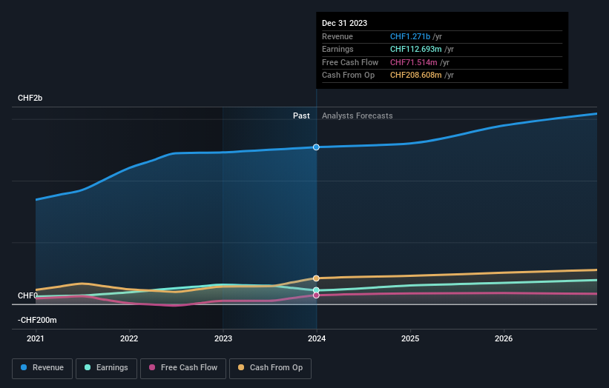Click the 2026 x-axis label
The height and width of the screenshot is (388, 609).
[504, 338]
